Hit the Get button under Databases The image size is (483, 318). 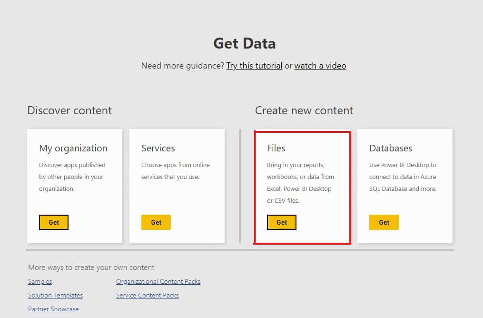click(384, 222)
